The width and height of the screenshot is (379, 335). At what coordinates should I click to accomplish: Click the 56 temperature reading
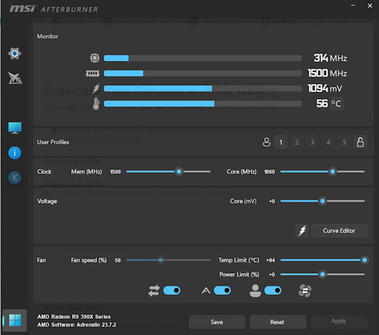click(322, 104)
